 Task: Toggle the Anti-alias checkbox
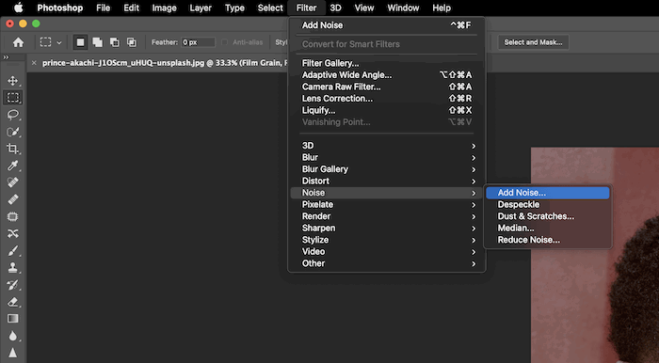[x=224, y=42]
